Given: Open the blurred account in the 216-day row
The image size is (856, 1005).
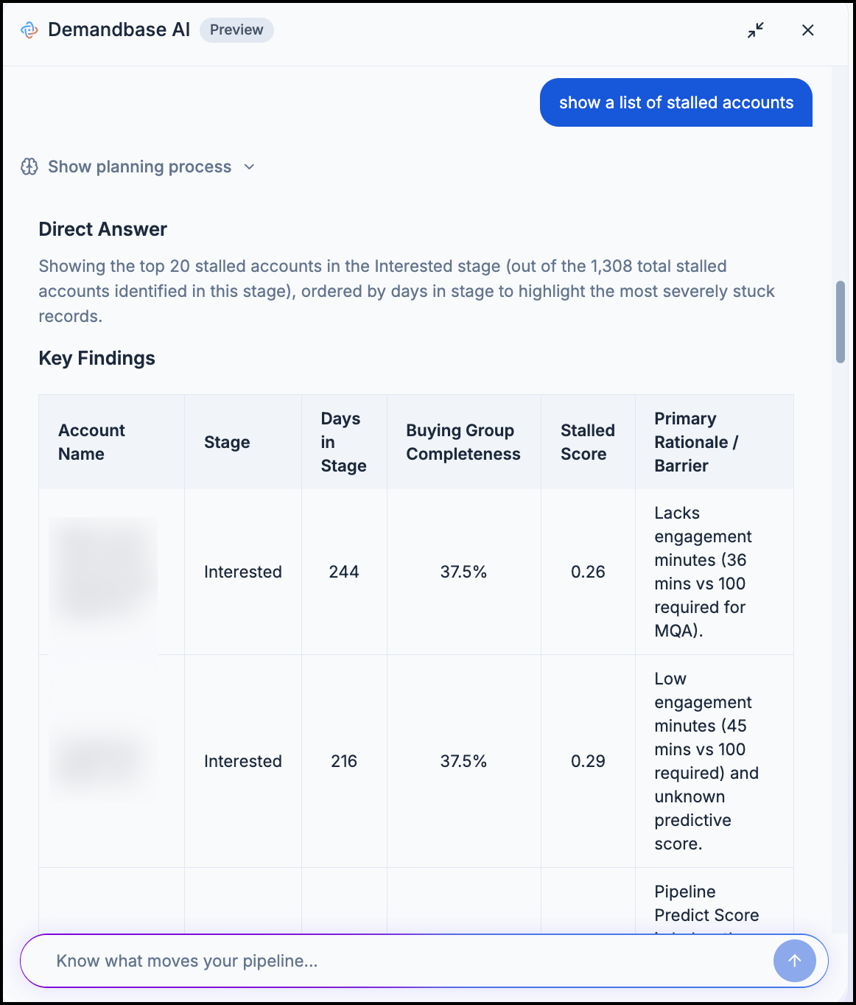Looking at the screenshot, I should (103, 761).
